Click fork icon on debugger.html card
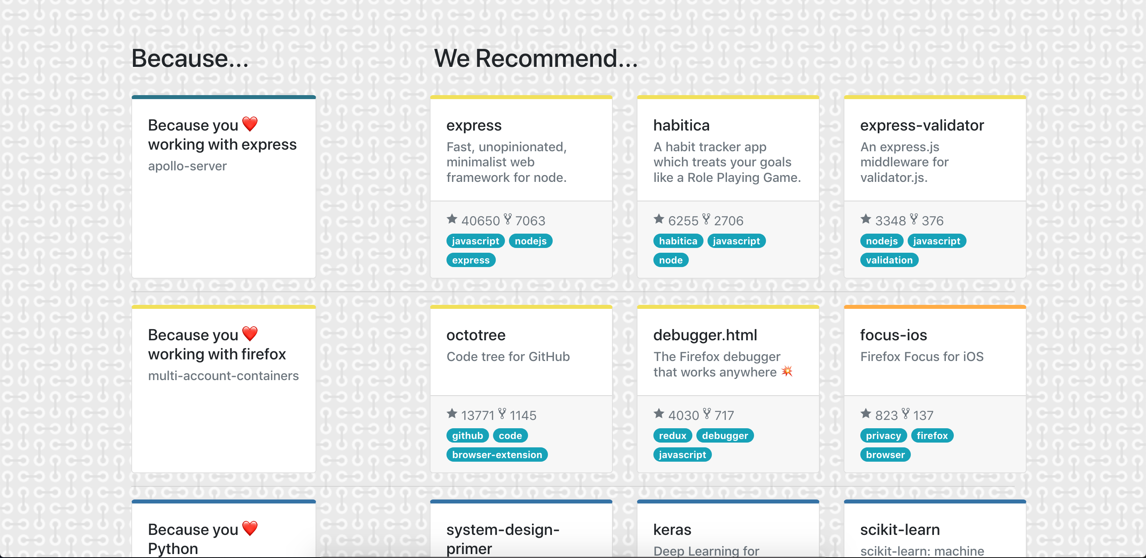This screenshot has height=558, width=1146. 706,414
